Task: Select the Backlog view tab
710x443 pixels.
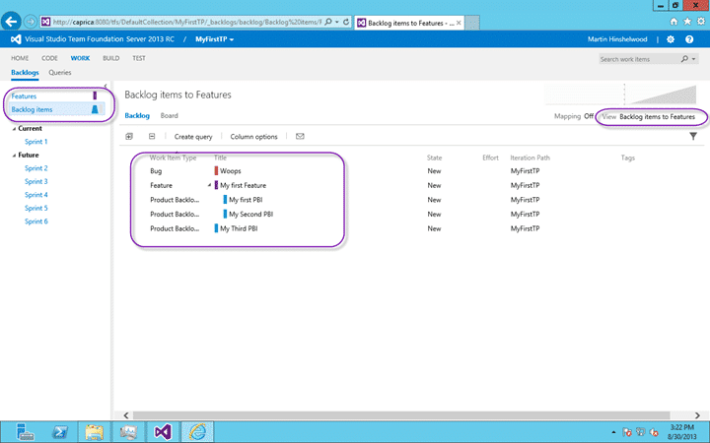Action: 137,116
